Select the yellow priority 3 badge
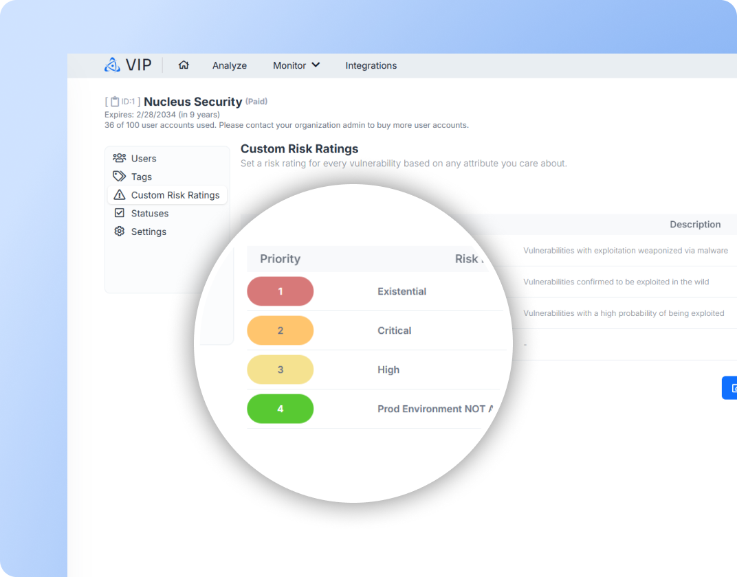 coord(280,370)
